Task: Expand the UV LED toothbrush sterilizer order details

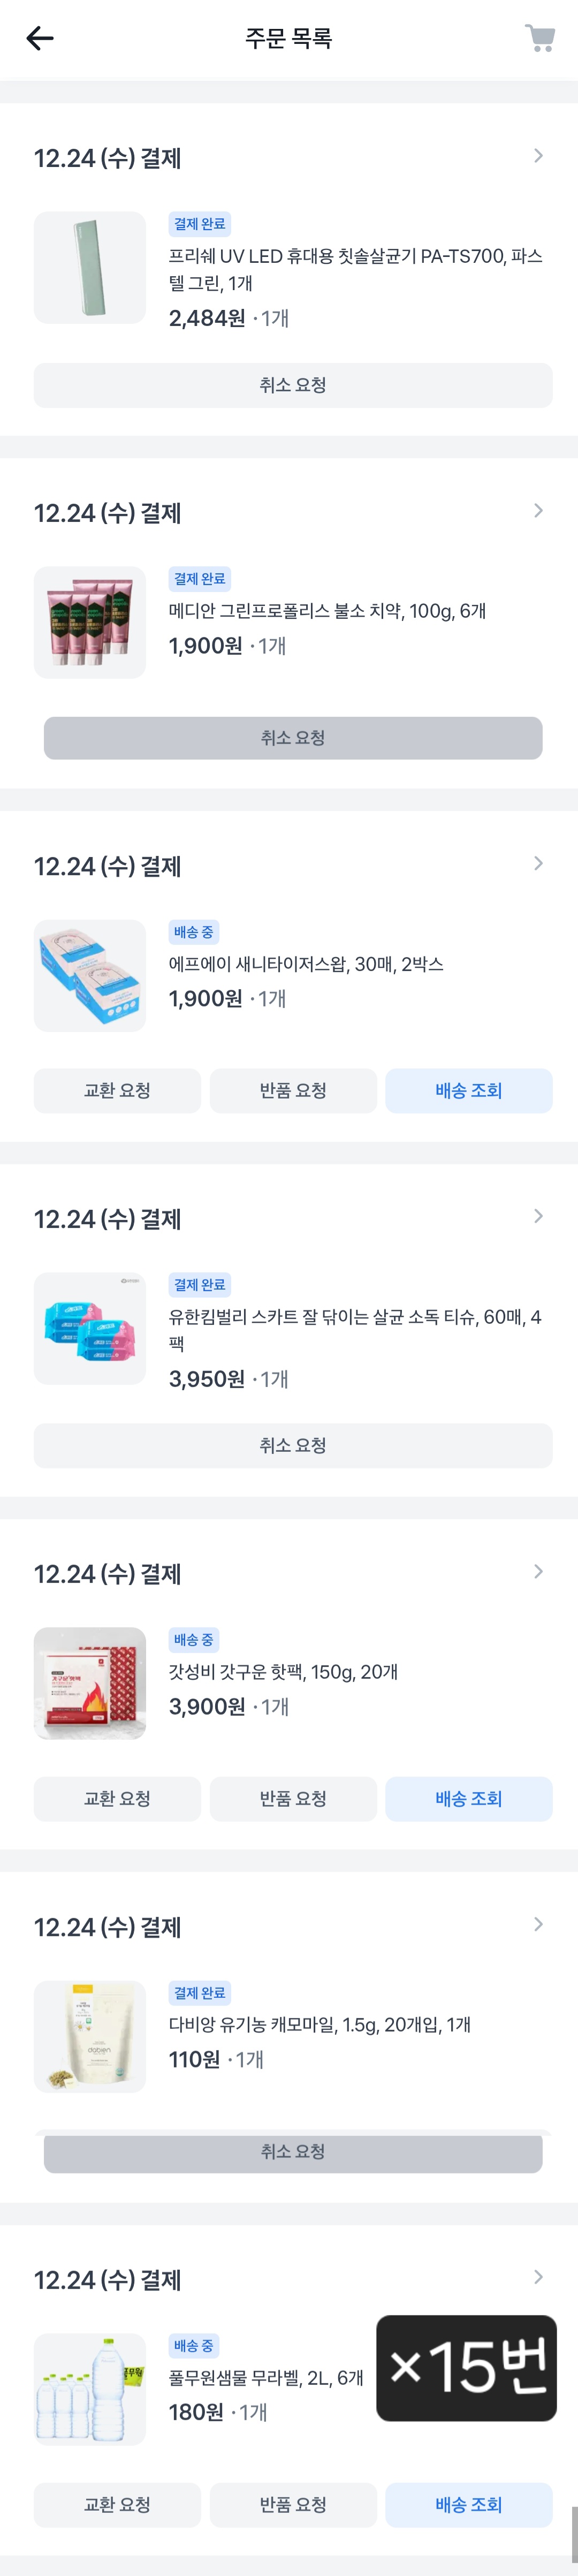Action: click(538, 156)
